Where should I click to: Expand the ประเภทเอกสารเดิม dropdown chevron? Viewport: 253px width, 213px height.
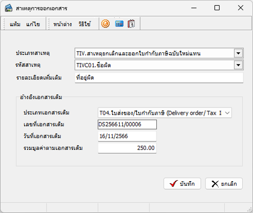coord(227,113)
